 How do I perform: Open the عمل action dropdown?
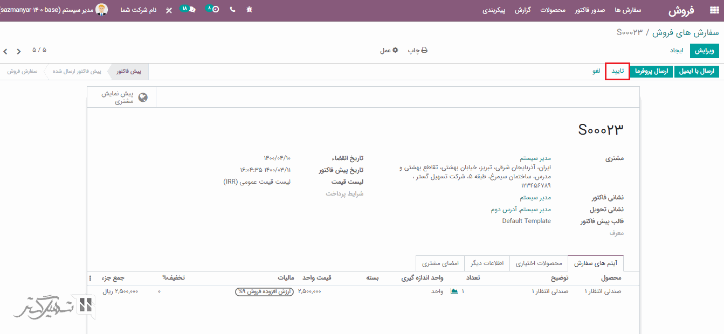coord(389,50)
